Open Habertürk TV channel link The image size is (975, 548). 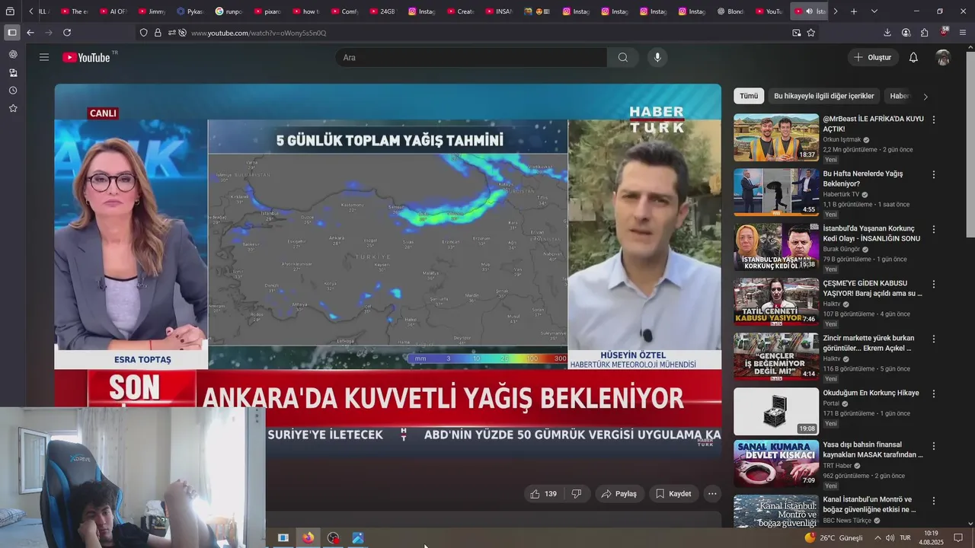[841, 194]
